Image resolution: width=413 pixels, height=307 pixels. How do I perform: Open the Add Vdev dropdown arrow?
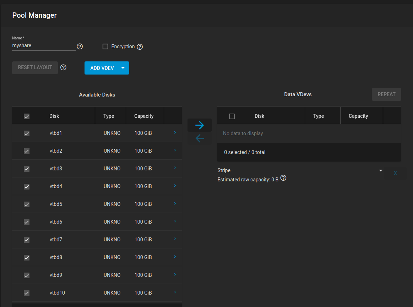click(x=123, y=68)
